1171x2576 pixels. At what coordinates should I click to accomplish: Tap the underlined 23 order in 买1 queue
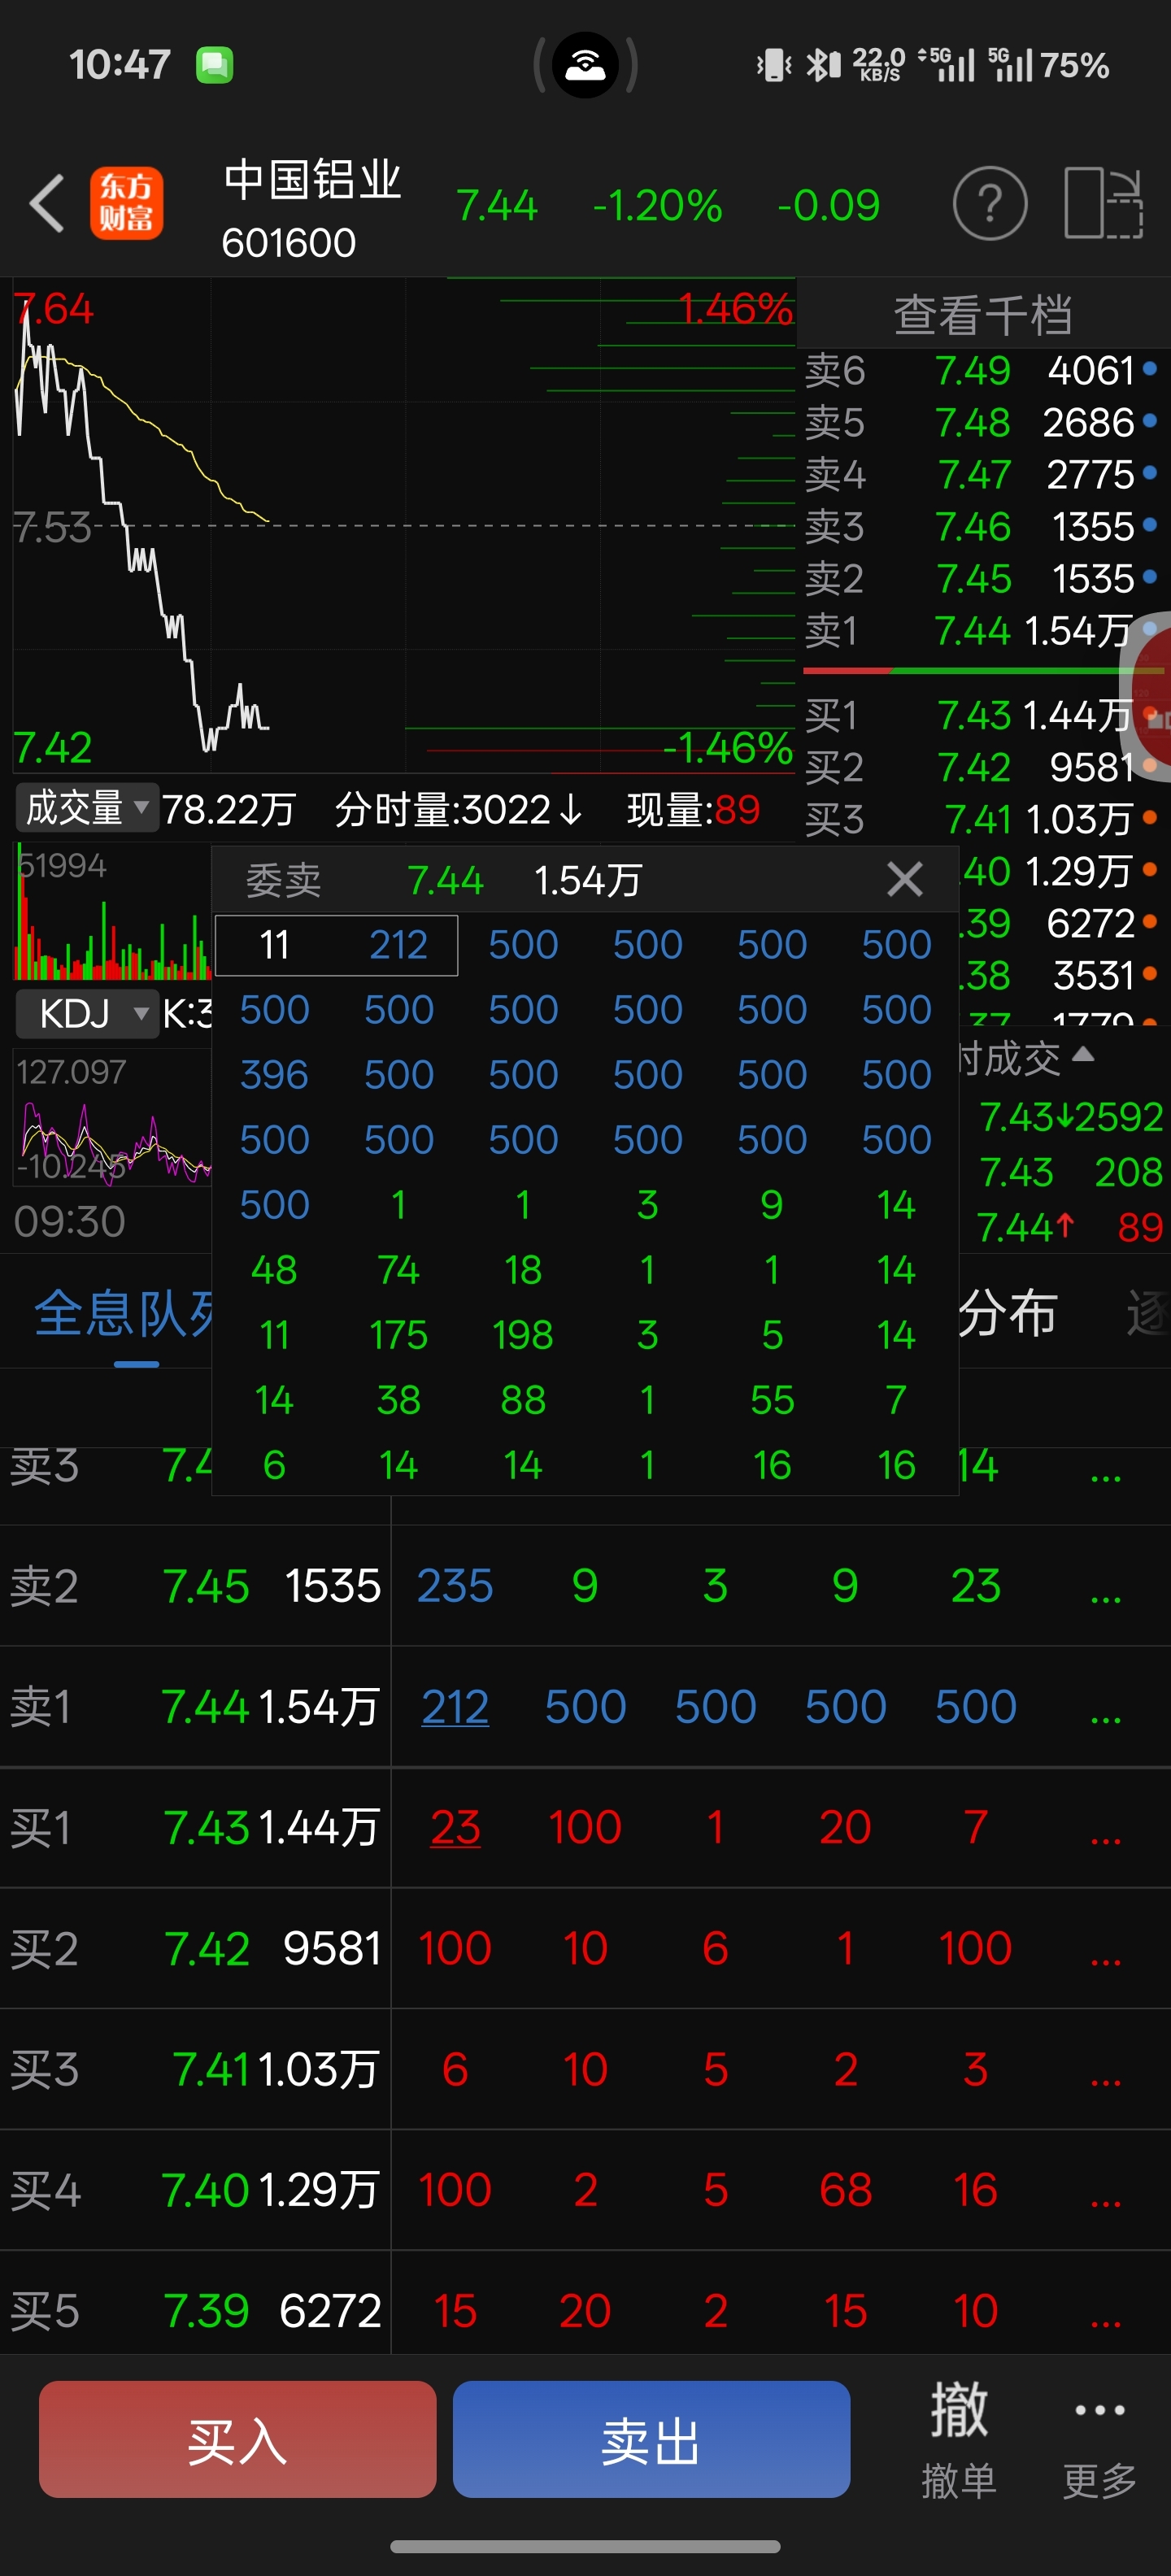(455, 1828)
